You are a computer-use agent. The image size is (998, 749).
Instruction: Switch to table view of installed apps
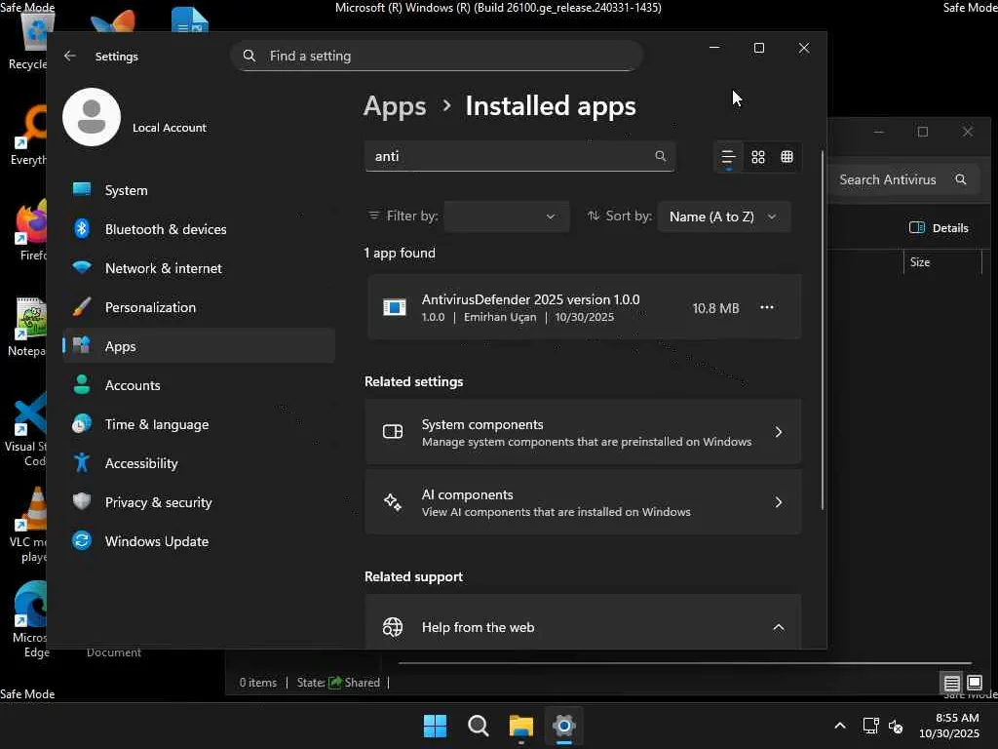tap(787, 157)
